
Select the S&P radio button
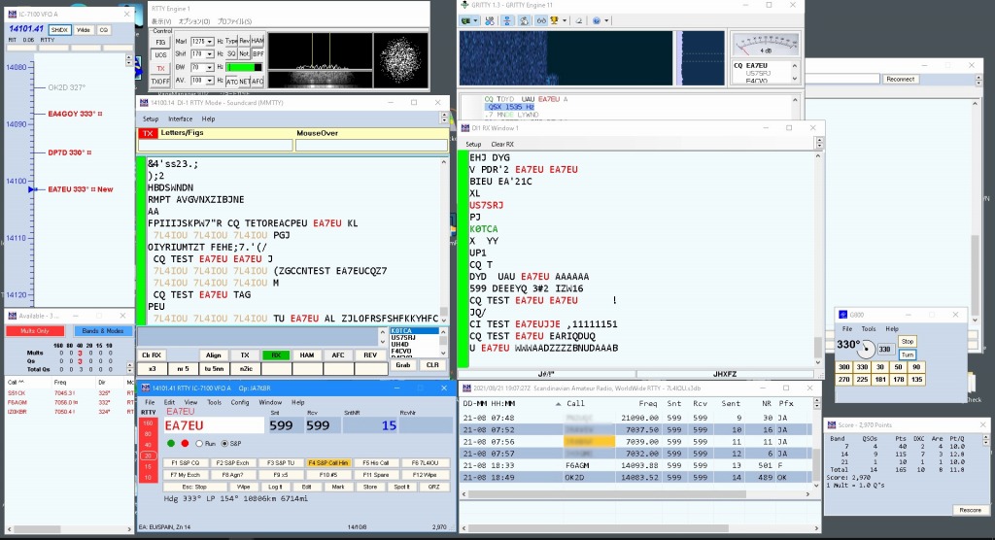(224, 444)
